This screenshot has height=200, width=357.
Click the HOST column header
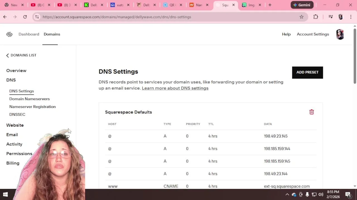click(x=112, y=124)
